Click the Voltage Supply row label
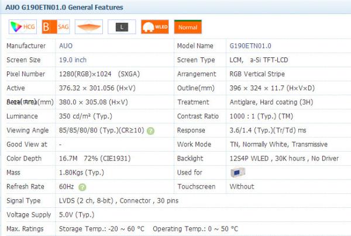The height and width of the screenshot is (236, 351). tap(29, 215)
